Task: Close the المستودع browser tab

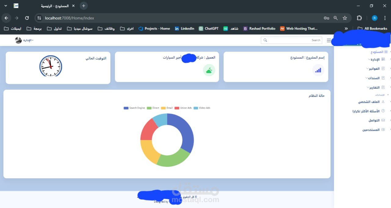Action: tap(73, 6)
